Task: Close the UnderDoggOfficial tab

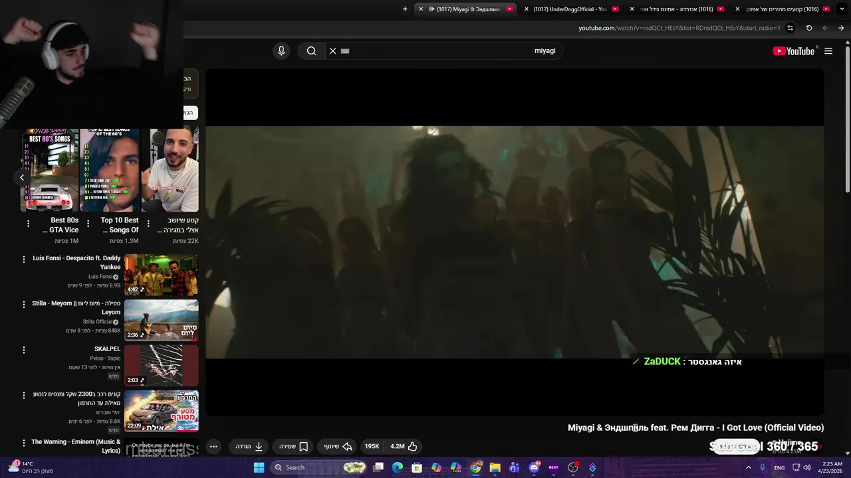Action: tap(527, 9)
